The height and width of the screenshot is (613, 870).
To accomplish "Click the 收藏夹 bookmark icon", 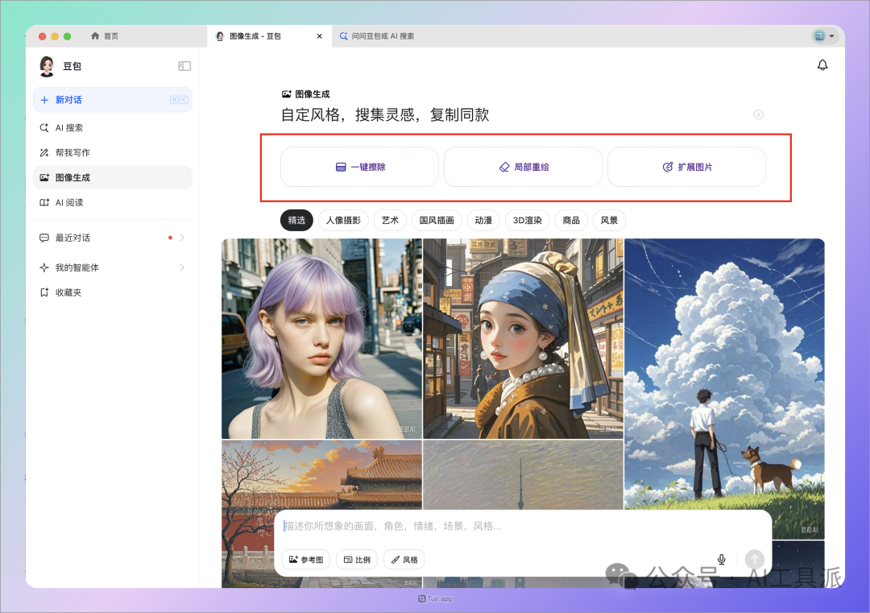I will click(x=44, y=292).
